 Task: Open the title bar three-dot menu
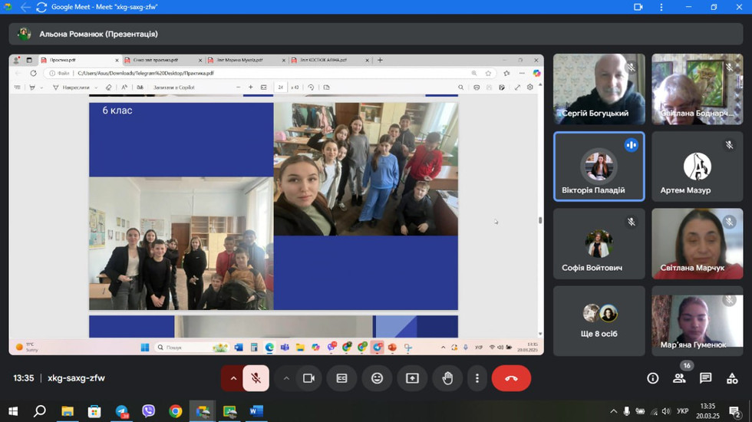pos(661,7)
